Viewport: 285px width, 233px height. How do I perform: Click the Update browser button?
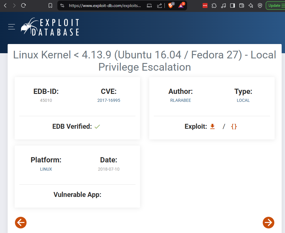(x=275, y=6)
